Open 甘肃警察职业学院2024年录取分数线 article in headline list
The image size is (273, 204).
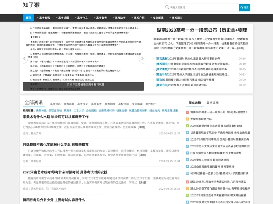pos(199,64)
